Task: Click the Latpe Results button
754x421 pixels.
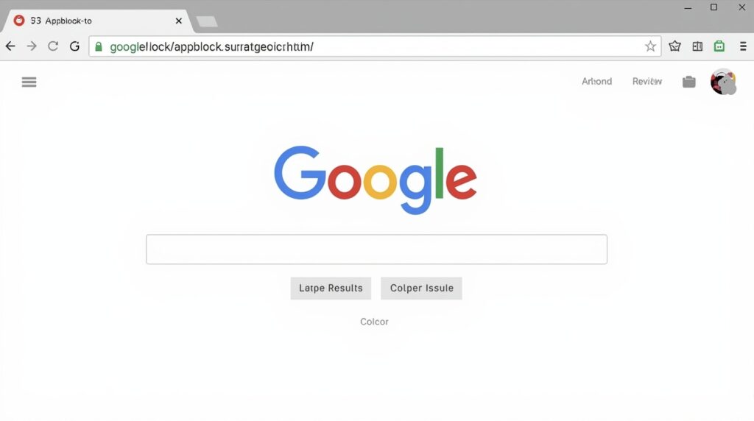Action: coord(331,288)
